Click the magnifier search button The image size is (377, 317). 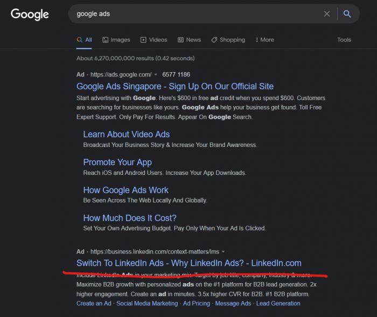[x=347, y=14]
